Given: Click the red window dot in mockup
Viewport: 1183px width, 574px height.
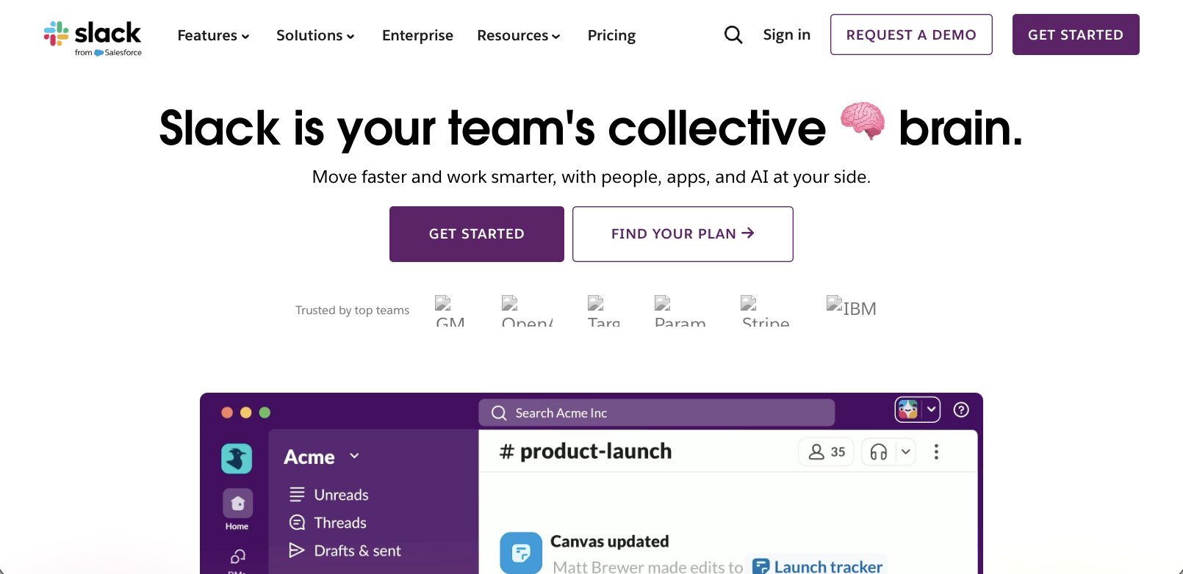Looking at the screenshot, I should pyautogui.click(x=227, y=413).
